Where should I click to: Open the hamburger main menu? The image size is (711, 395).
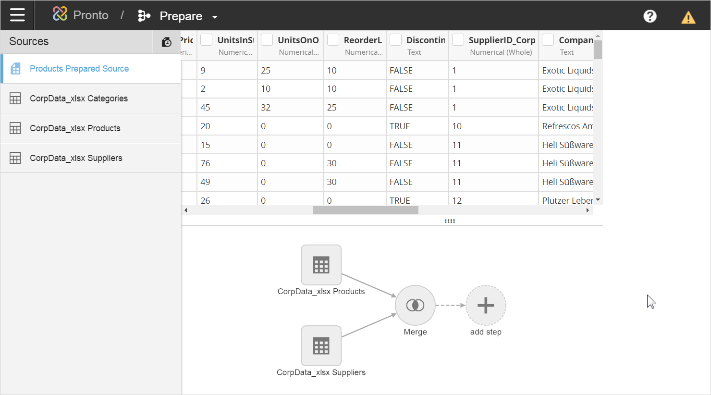click(x=17, y=15)
